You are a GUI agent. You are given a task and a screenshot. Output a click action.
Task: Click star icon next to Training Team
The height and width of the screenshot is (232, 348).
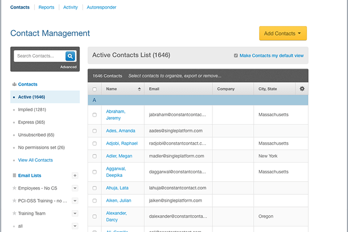14,214
